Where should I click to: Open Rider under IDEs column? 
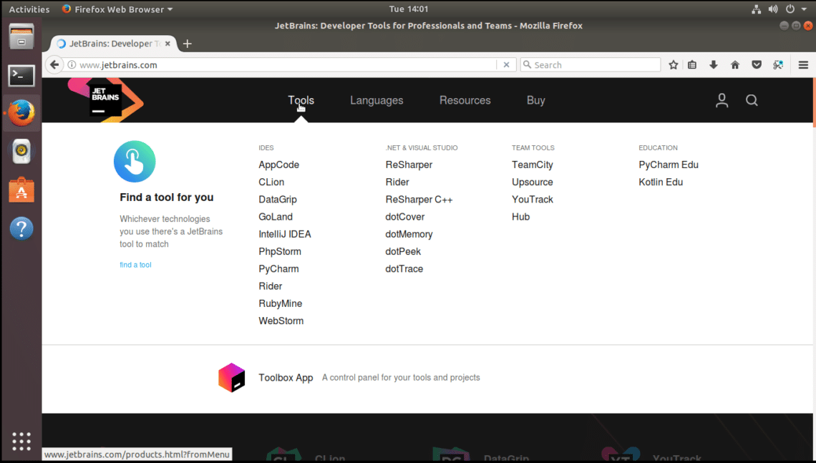270,286
